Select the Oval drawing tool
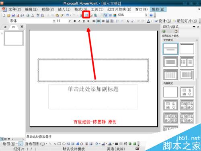 tap(64, 144)
